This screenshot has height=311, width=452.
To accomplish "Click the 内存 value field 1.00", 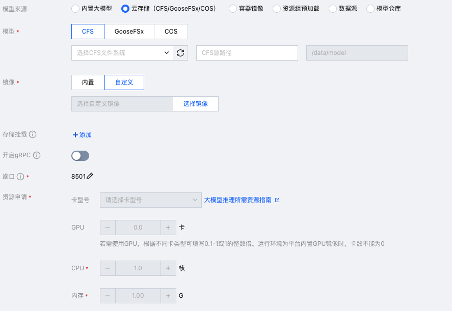I will click(138, 296).
